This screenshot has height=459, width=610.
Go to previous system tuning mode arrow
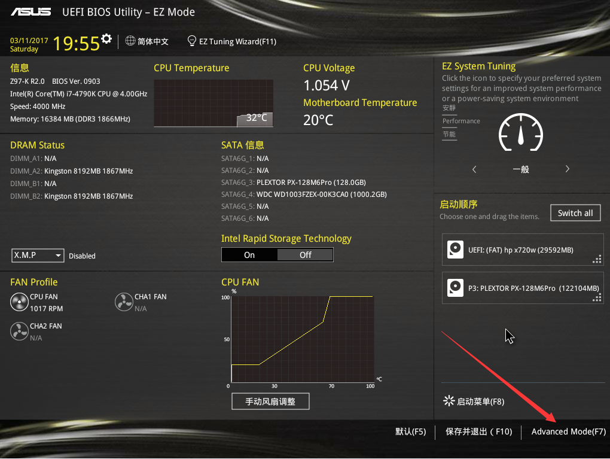tap(474, 169)
